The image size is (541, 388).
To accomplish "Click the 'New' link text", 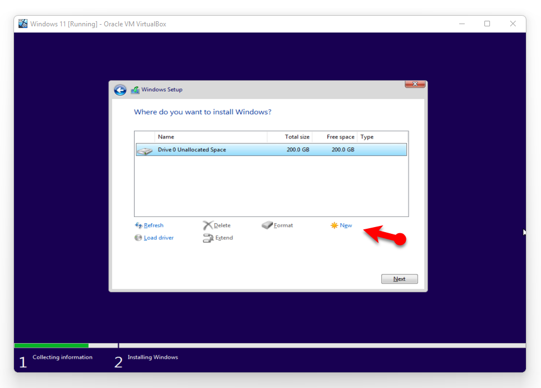I will coord(346,225).
